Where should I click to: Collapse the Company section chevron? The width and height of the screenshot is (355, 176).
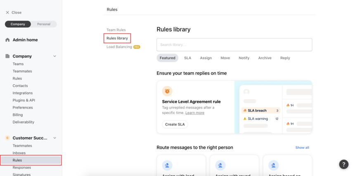(54, 56)
